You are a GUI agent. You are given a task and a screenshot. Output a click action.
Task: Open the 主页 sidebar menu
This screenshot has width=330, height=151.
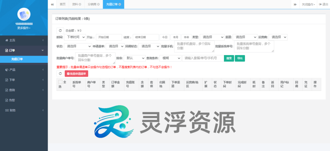click(x=24, y=40)
